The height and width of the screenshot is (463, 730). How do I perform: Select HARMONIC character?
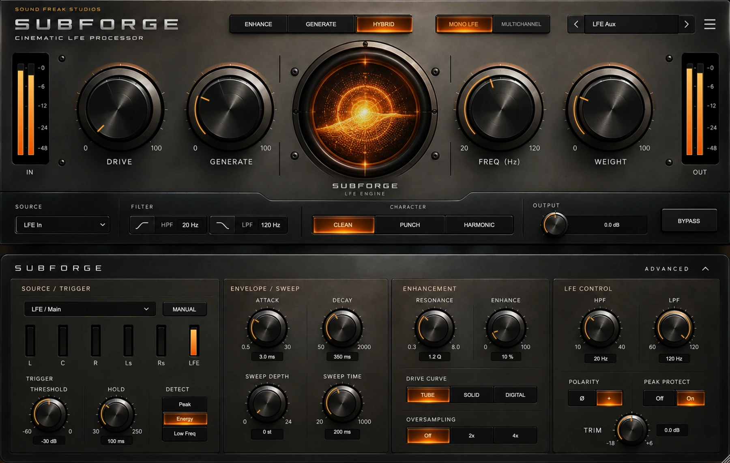479,225
